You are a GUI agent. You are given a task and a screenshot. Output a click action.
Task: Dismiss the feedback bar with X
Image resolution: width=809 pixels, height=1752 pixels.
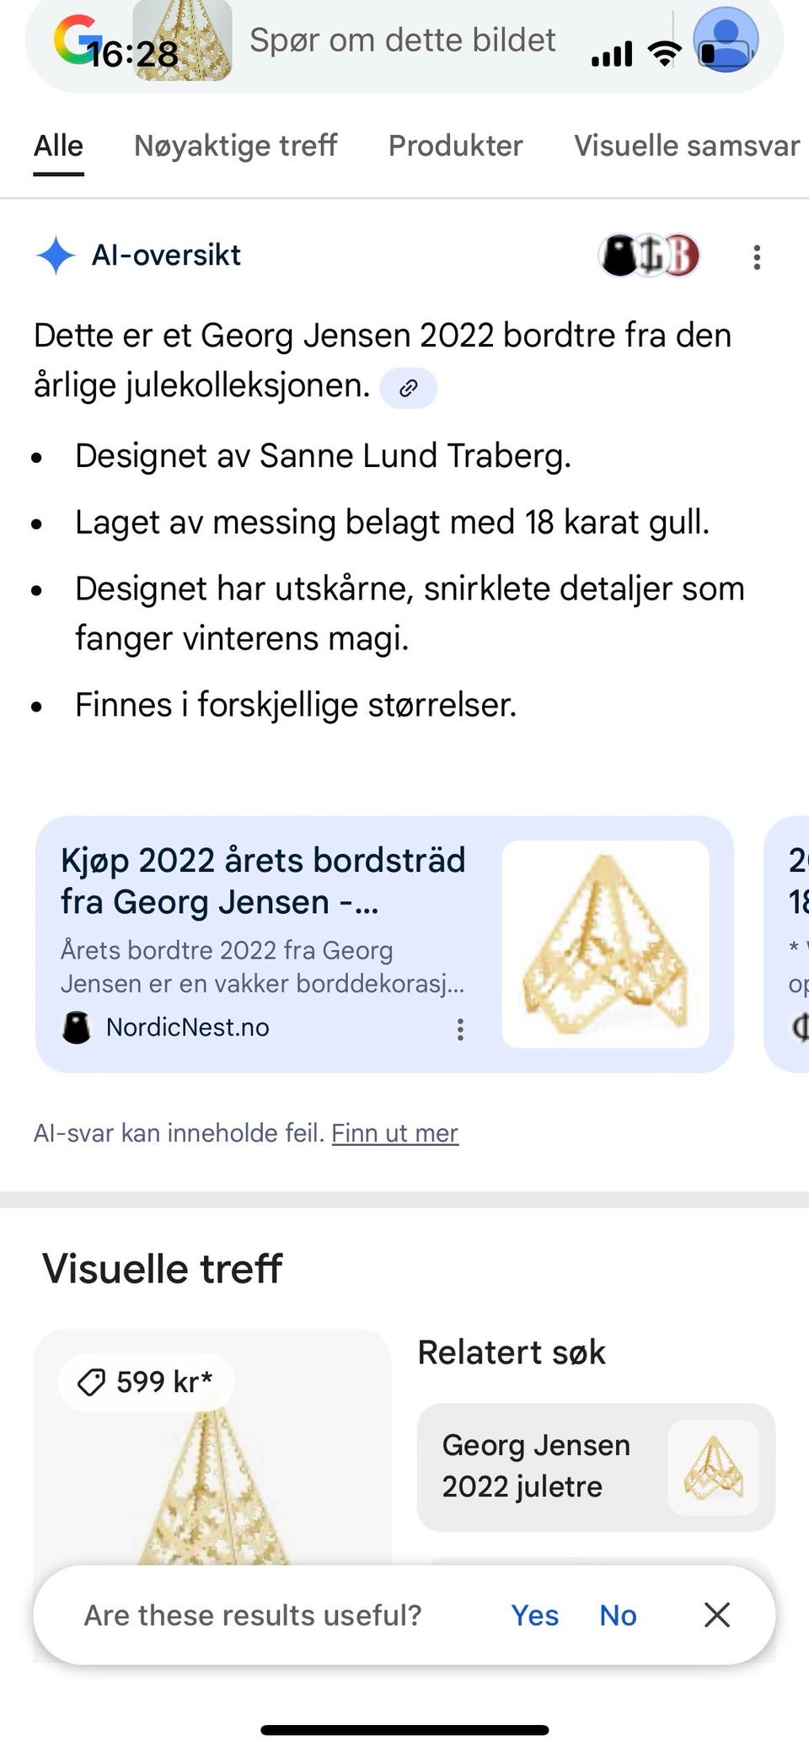(716, 1615)
